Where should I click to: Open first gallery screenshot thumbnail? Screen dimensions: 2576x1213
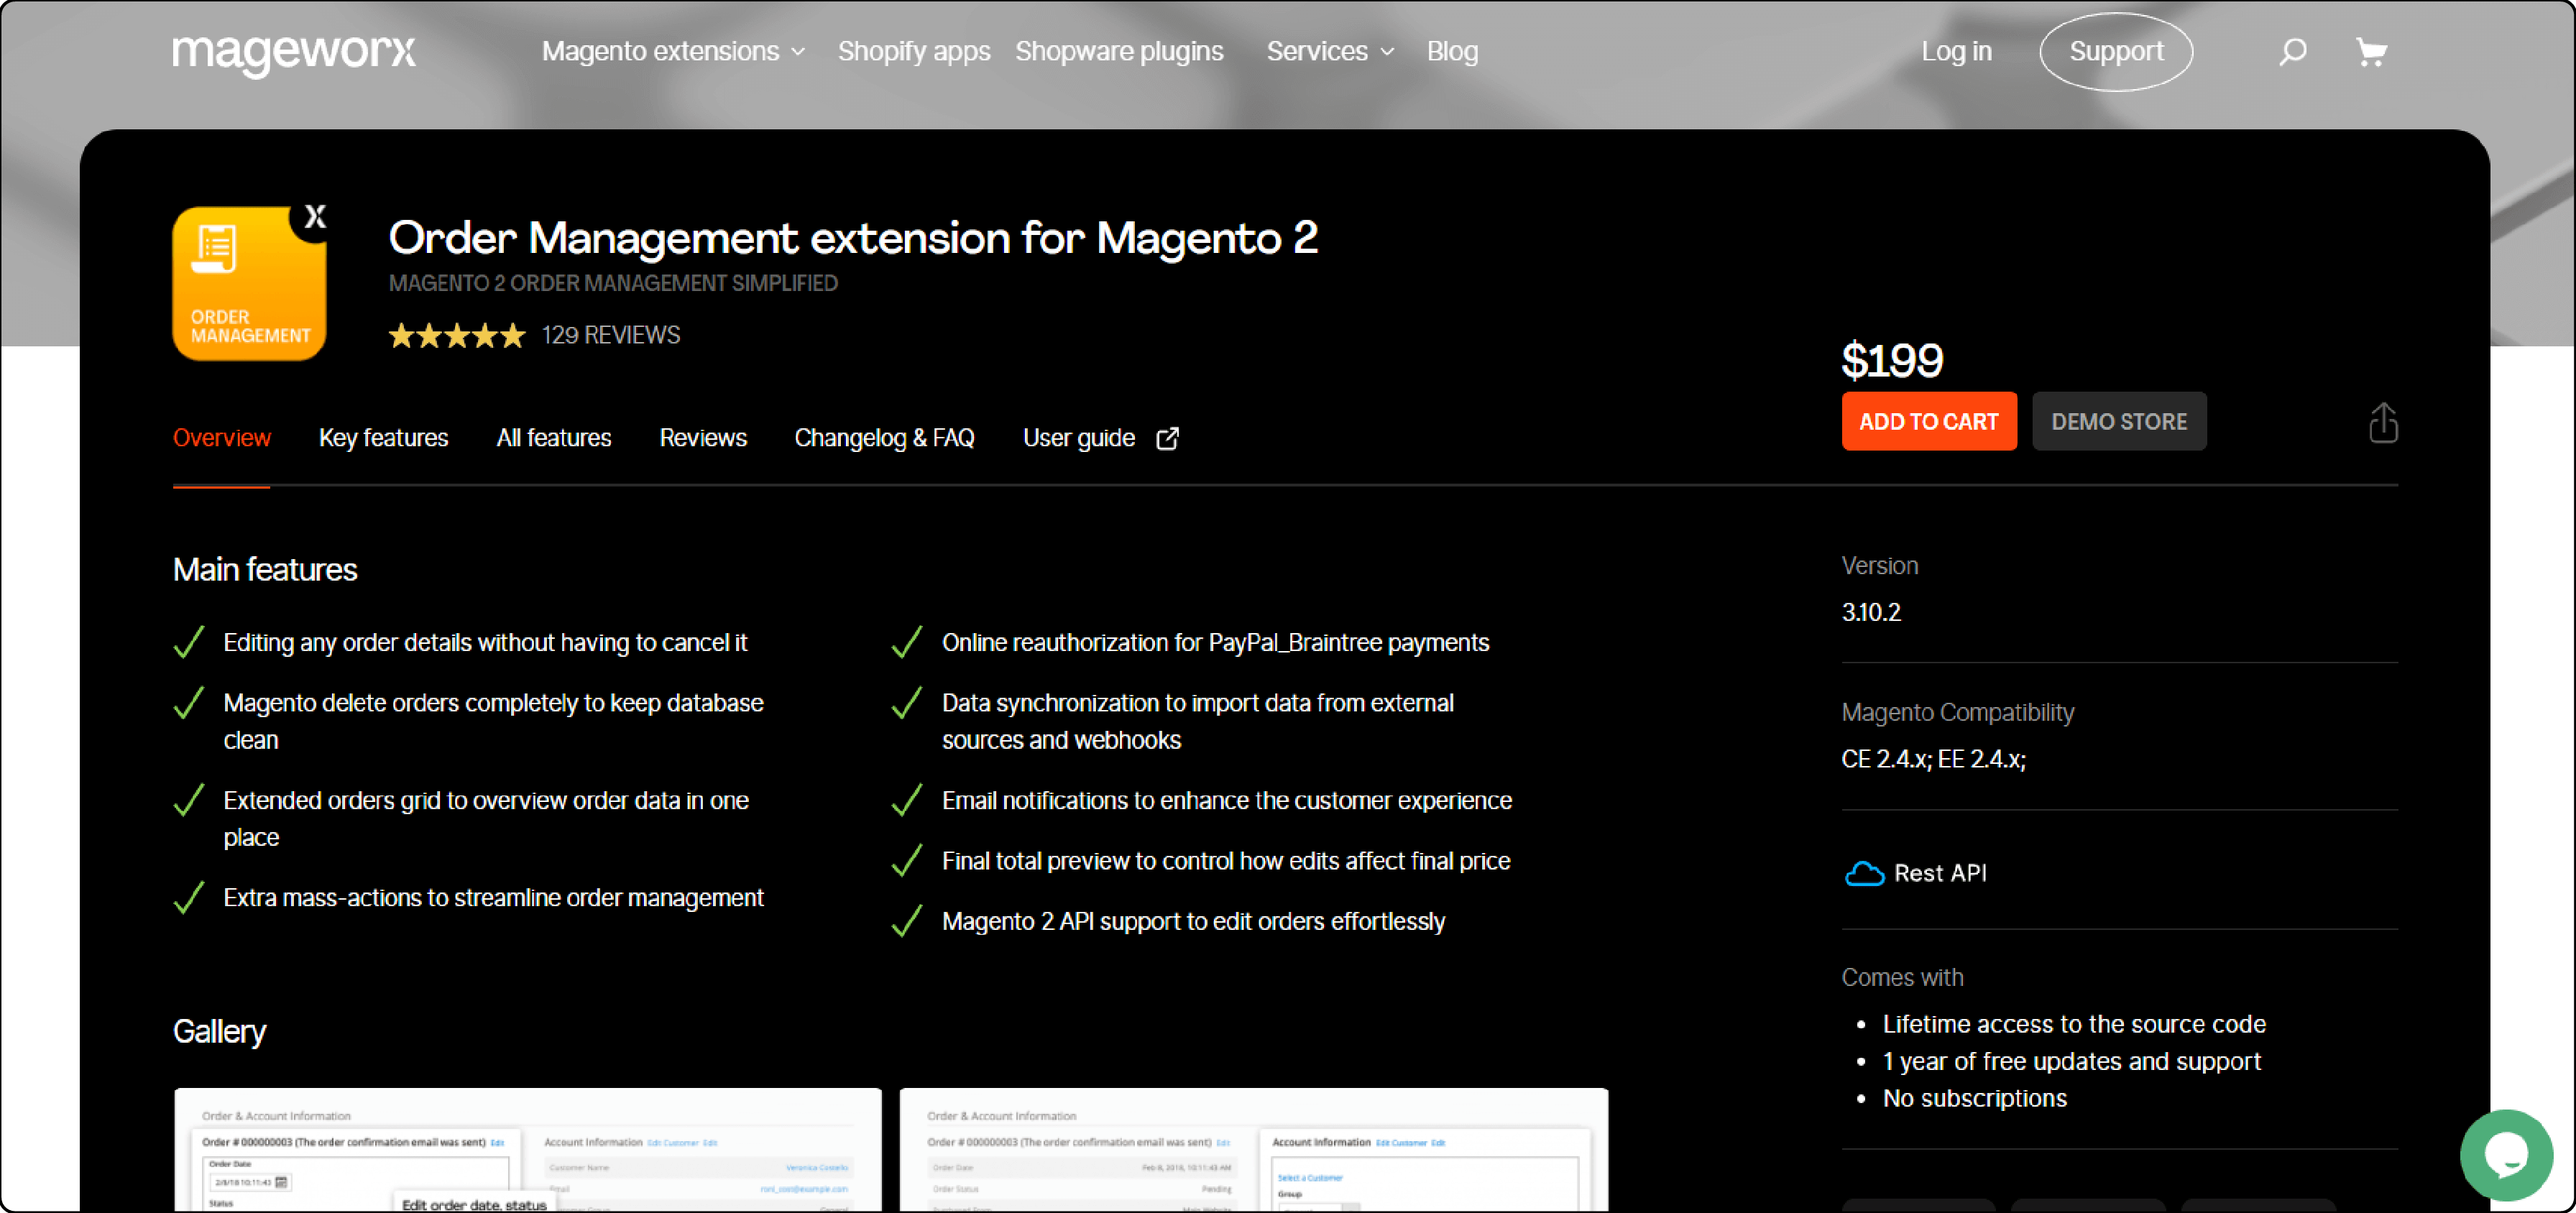coord(527,1150)
